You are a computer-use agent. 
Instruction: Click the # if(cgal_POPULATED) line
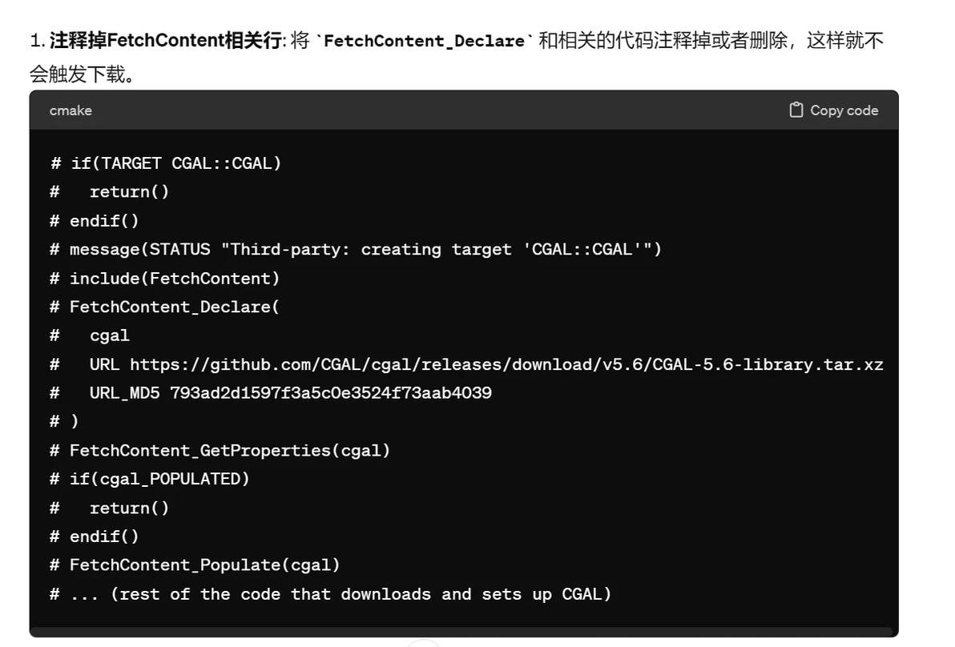pyautogui.click(x=150, y=480)
